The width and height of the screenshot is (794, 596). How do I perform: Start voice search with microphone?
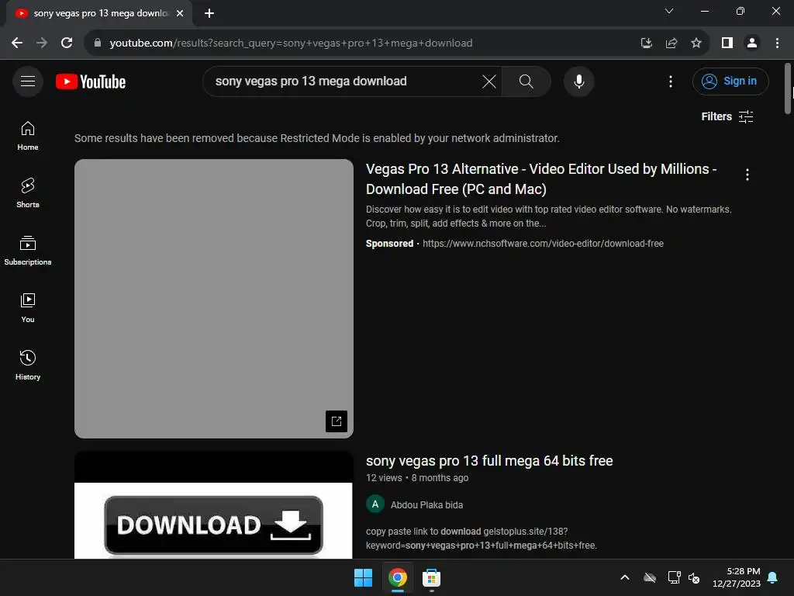click(578, 81)
